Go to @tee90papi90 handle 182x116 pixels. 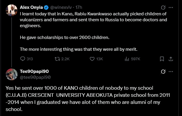(35, 77)
